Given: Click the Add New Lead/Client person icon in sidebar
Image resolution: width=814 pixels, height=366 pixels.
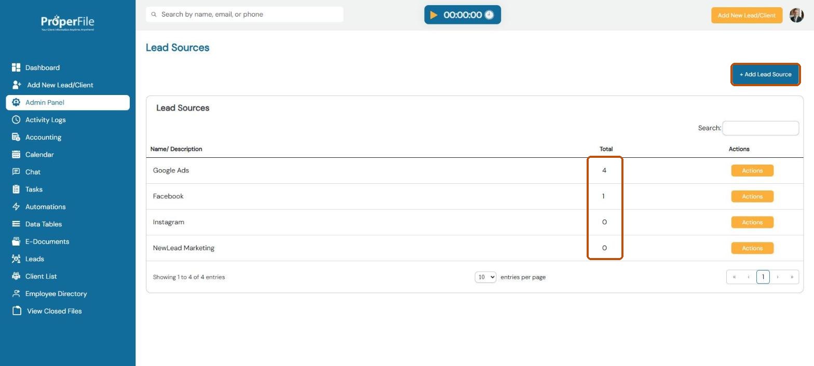Looking at the screenshot, I should pyautogui.click(x=17, y=85).
